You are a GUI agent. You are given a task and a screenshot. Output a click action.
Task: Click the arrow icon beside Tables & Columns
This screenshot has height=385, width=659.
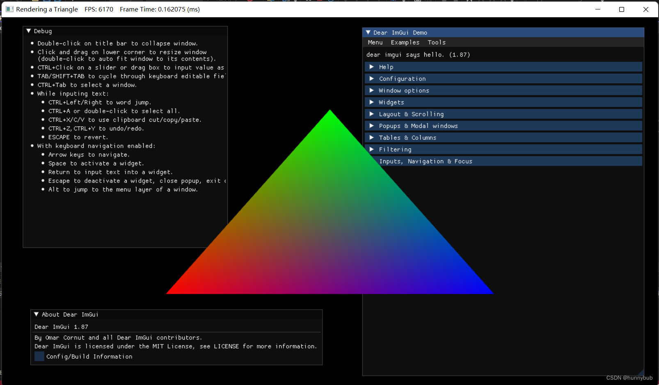click(x=372, y=137)
